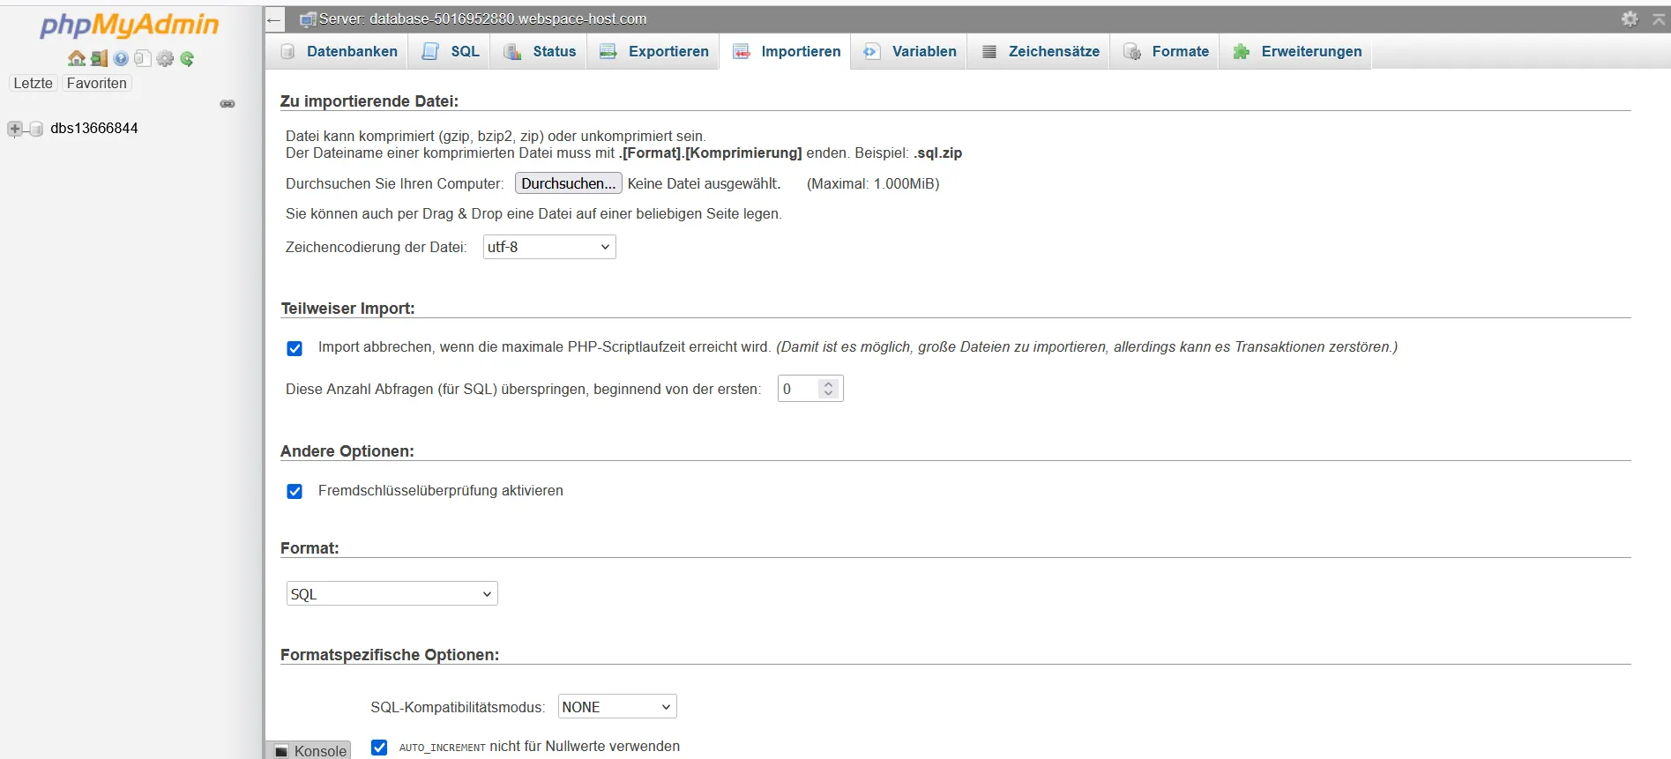Click the Zeichensätze tab icon

[989, 52]
